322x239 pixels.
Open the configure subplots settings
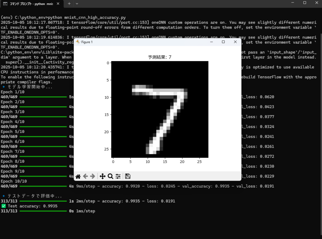(118, 176)
